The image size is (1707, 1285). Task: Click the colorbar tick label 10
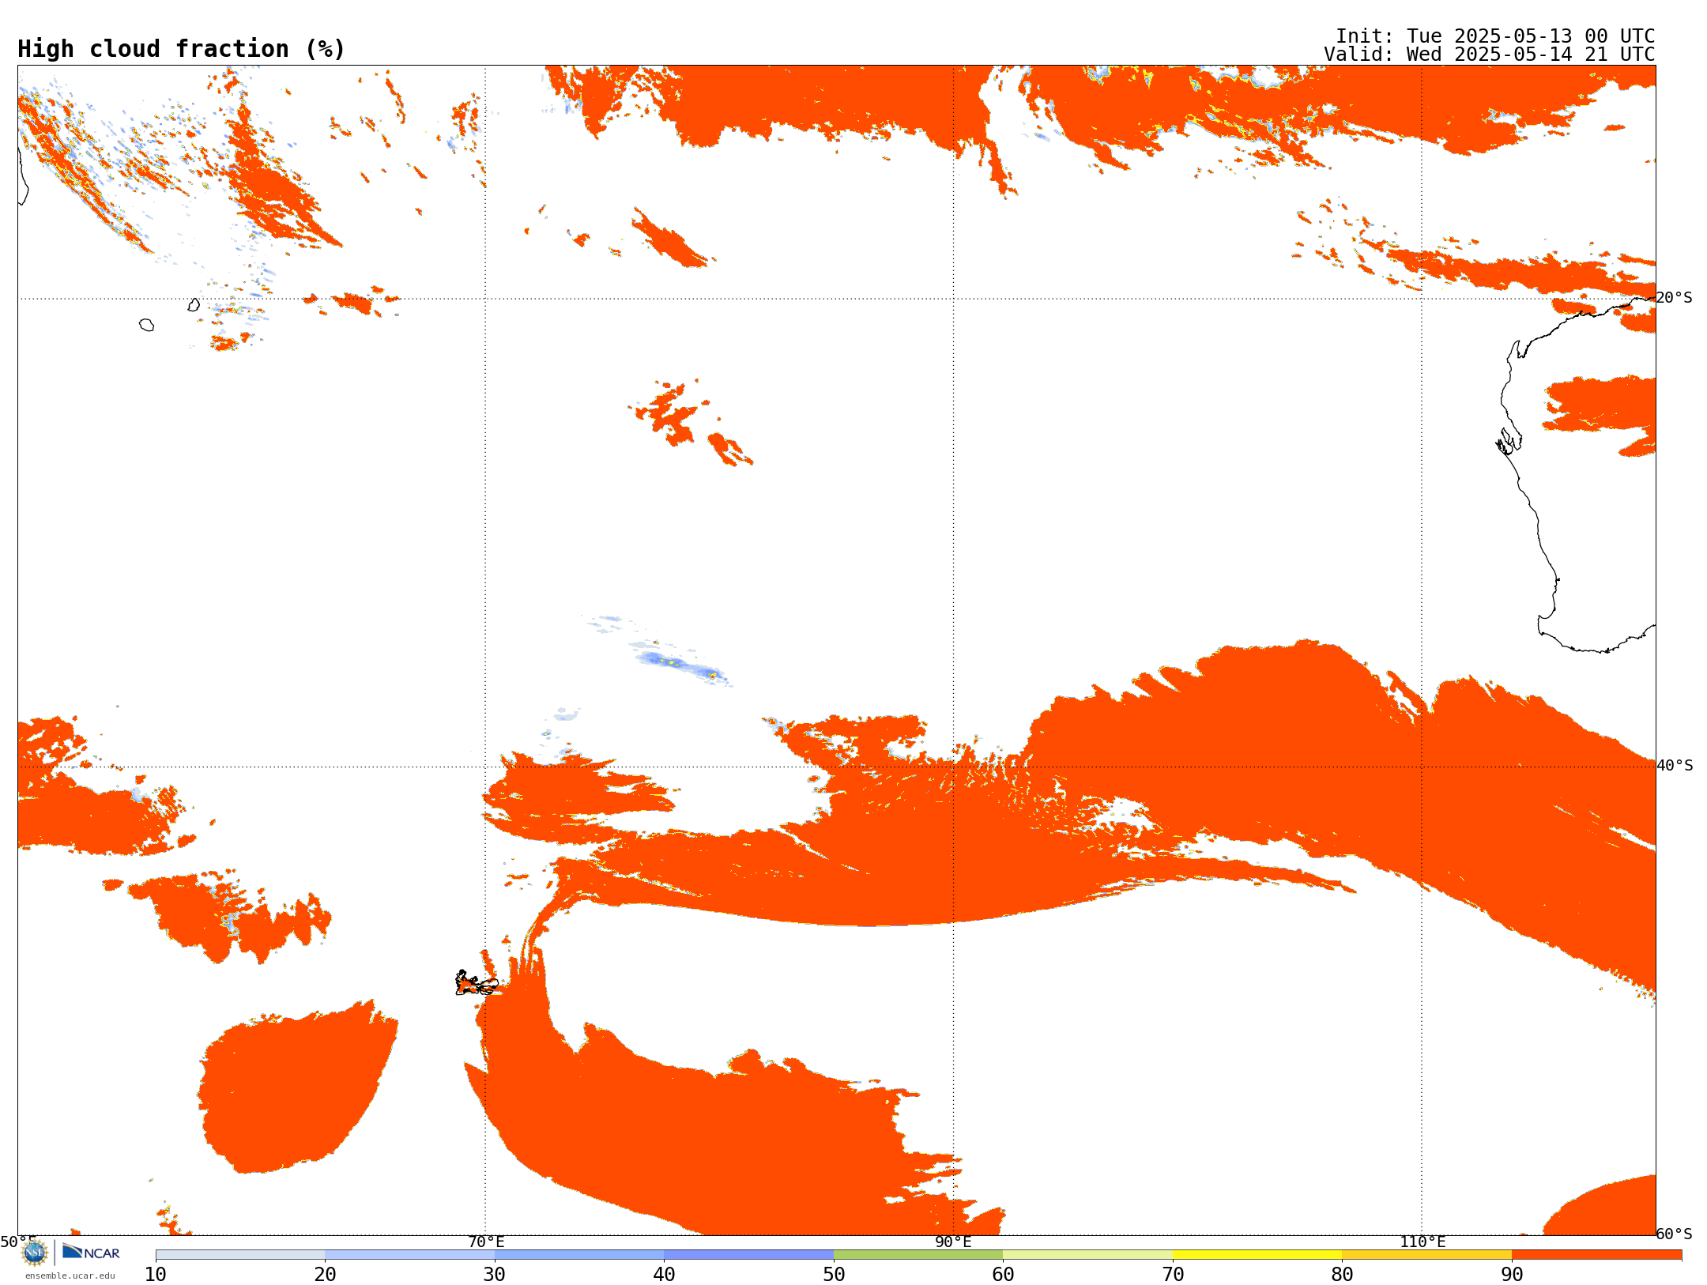tap(156, 1275)
